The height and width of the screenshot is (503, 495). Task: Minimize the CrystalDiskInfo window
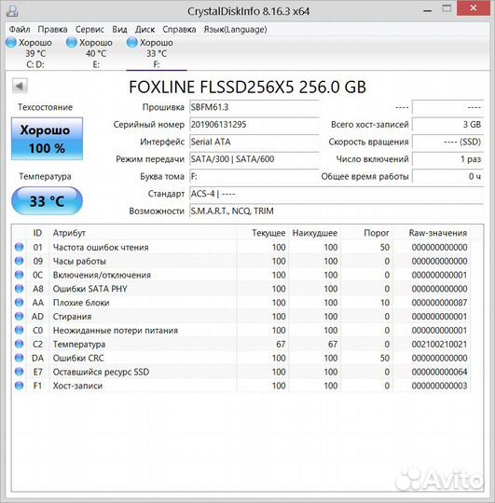[427, 10]
